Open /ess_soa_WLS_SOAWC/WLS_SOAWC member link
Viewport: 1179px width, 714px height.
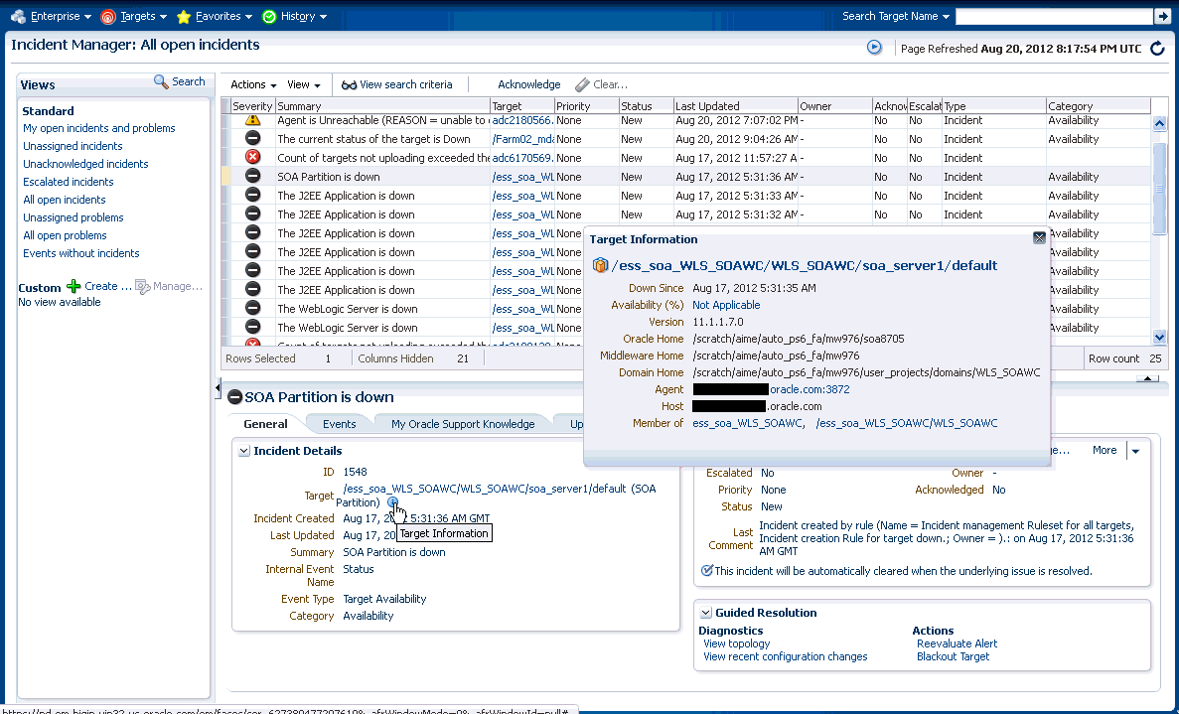[906, 423]
